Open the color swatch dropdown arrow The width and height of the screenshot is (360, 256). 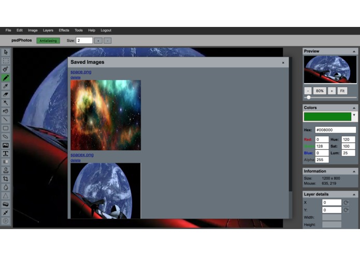click(354, 115)
